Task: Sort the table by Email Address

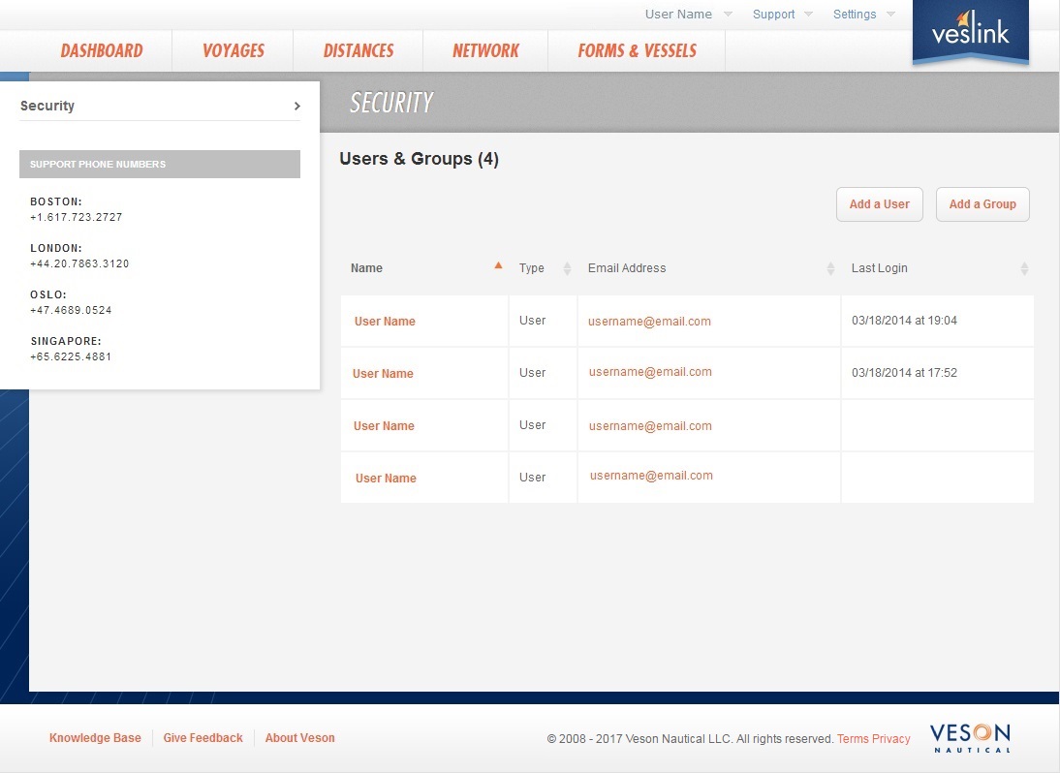Action: tap(831, 268)
